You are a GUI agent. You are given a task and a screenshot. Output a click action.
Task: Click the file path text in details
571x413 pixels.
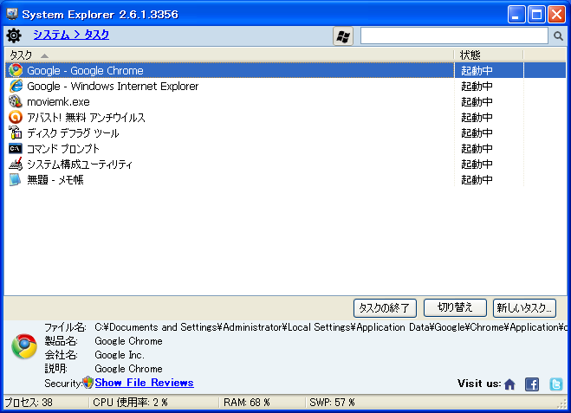331,327
